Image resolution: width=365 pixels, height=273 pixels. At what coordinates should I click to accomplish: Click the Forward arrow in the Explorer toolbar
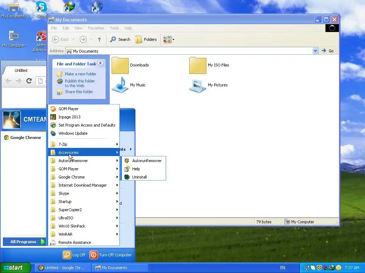coord(83,39)
